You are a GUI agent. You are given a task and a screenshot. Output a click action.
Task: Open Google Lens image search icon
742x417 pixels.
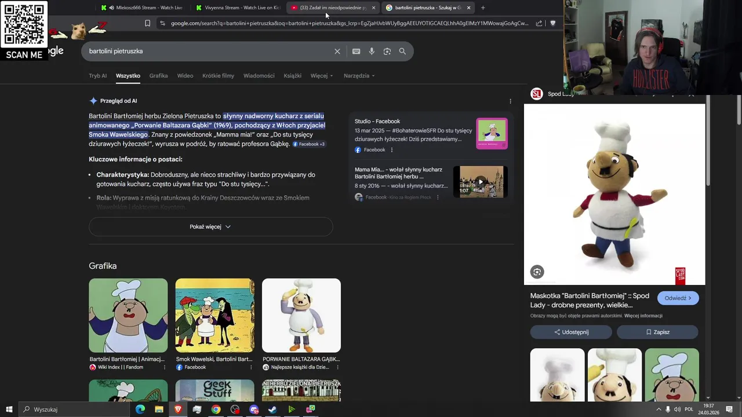387,51
